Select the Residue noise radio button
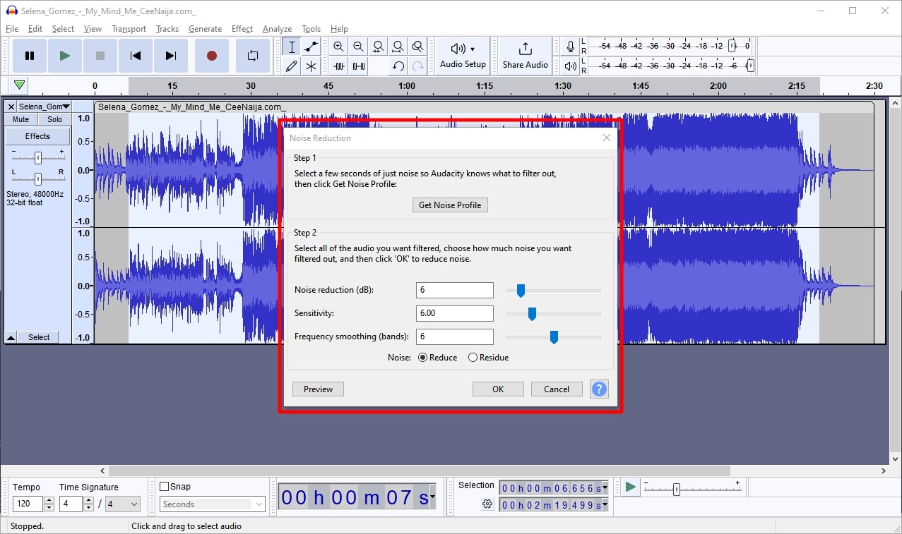The image size is (902, 534). (488, 358)
